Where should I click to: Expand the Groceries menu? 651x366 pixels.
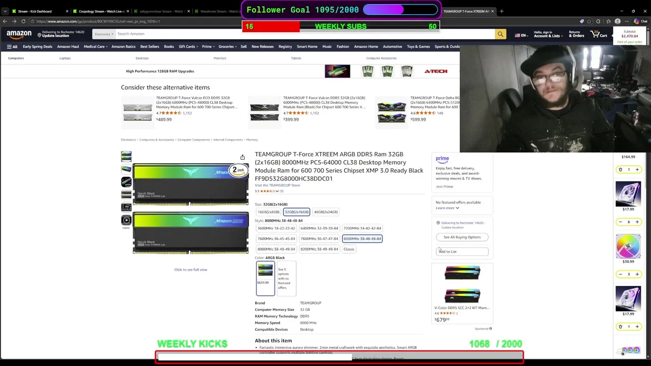[x=227, y=47]
